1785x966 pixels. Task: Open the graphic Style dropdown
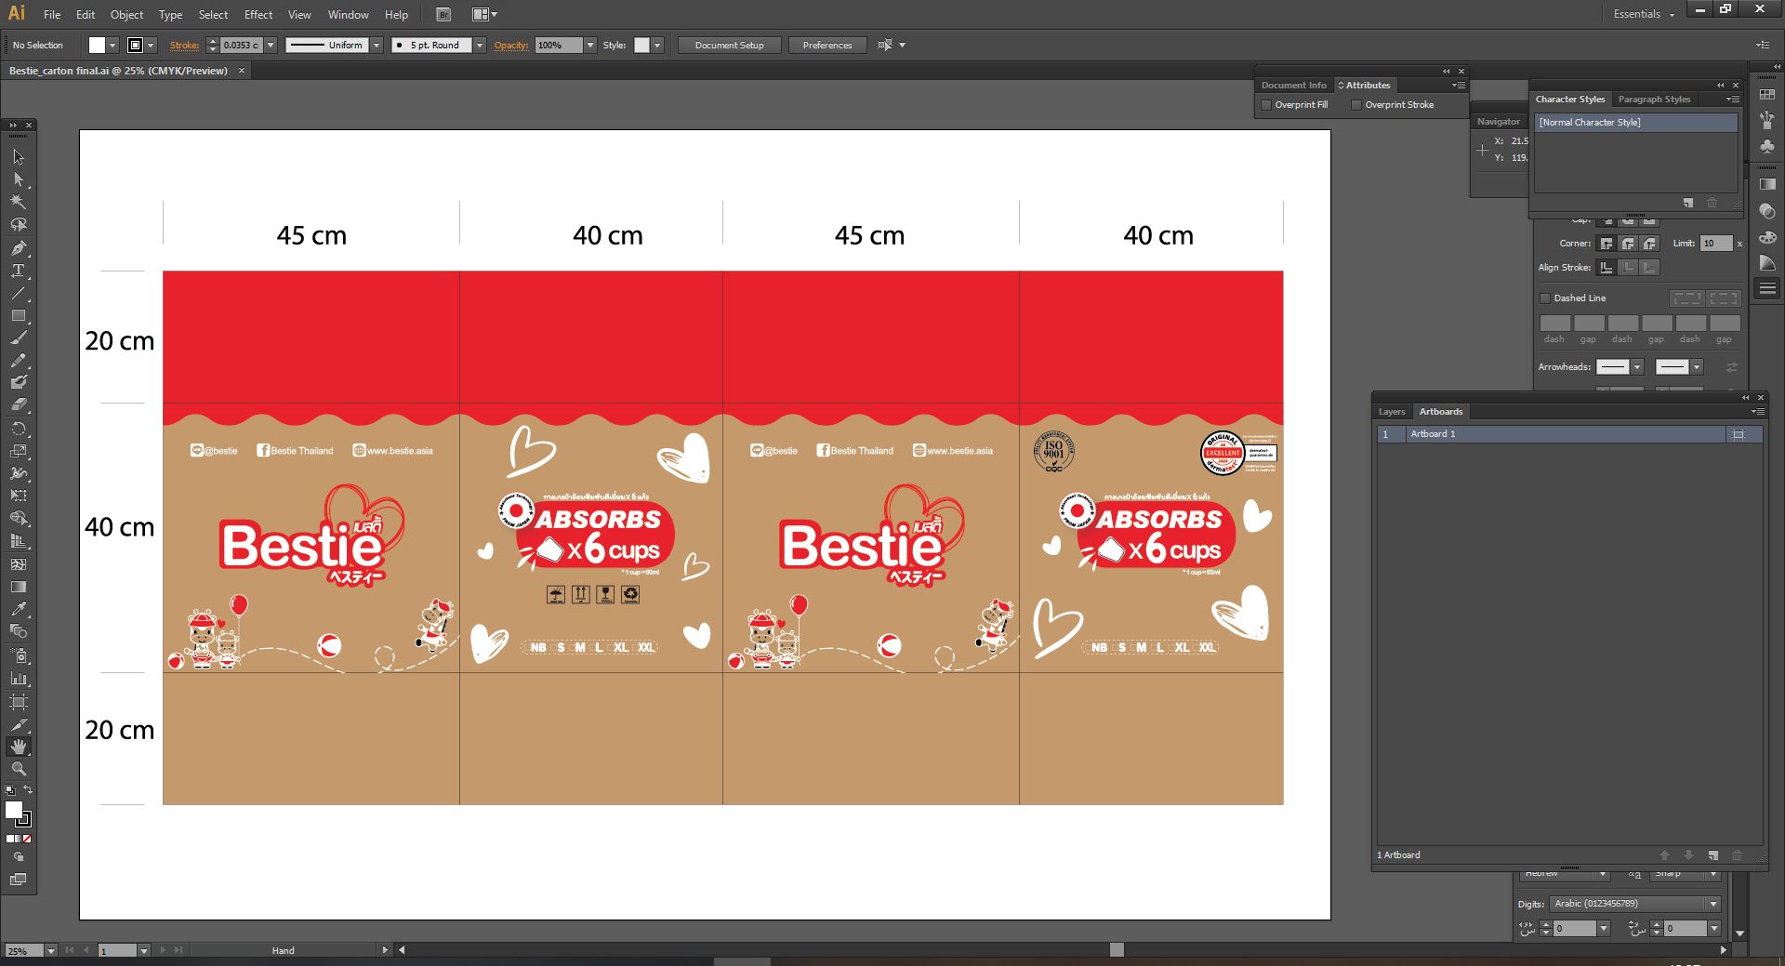point(657,46)
